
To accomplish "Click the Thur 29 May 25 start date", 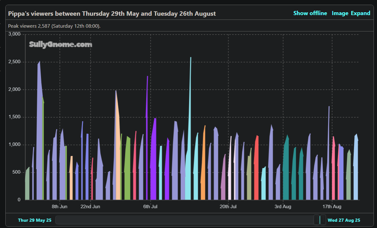I will (x=35, y=220).
